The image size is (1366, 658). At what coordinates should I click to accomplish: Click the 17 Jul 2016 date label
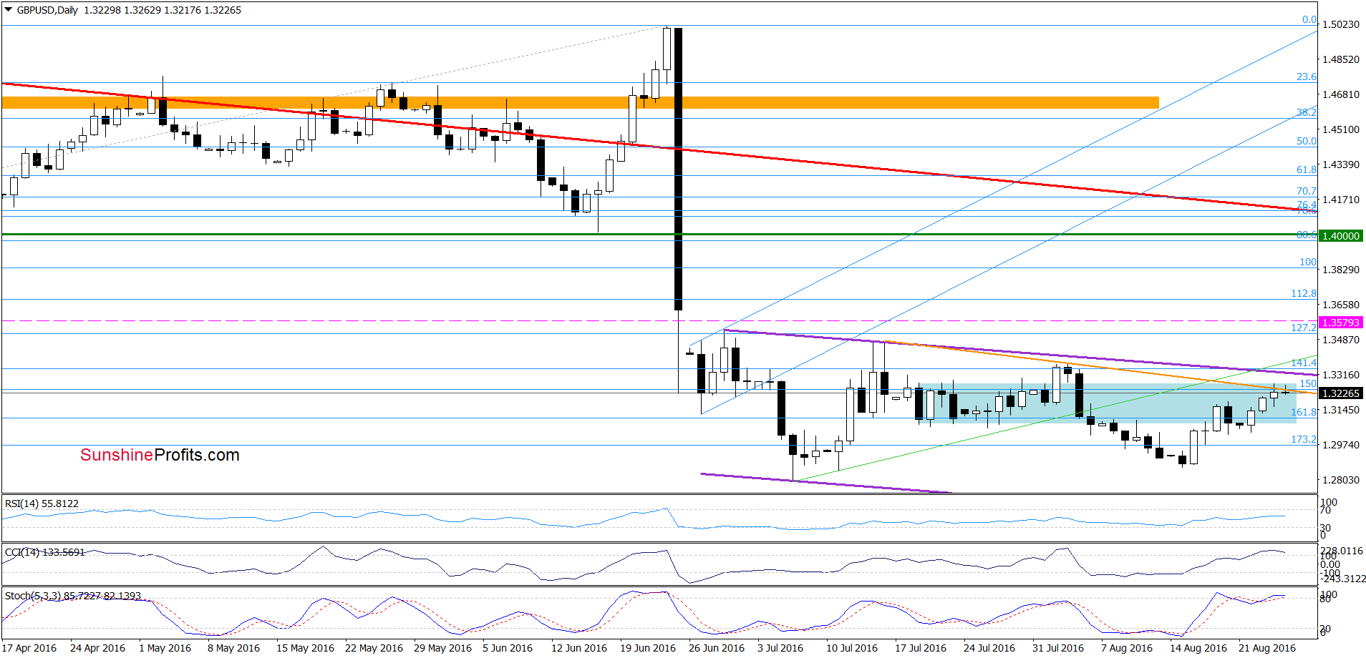(921, 648)
